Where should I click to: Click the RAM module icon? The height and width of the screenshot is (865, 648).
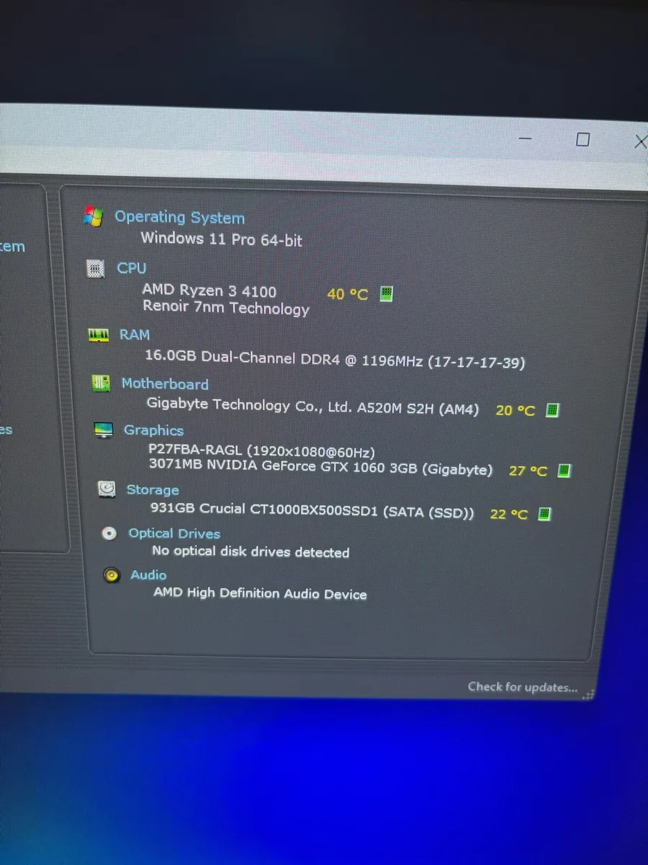coord(98,334)
